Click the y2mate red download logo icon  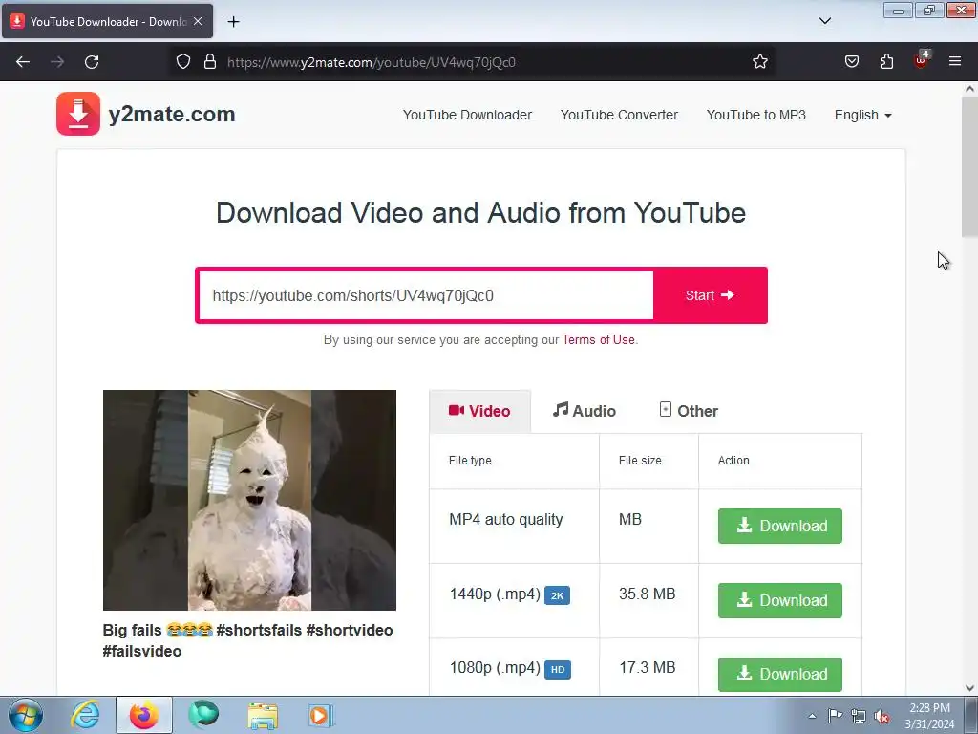click(78, 114)
